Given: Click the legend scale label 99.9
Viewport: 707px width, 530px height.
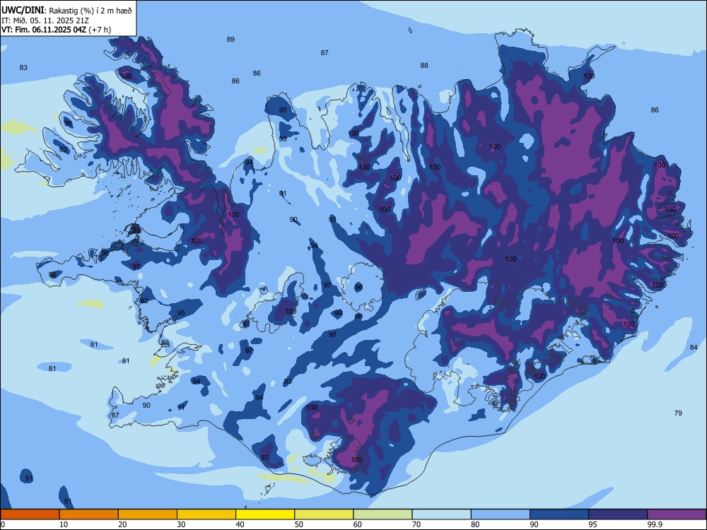Looking at the screenshot, I should point(655,524).
